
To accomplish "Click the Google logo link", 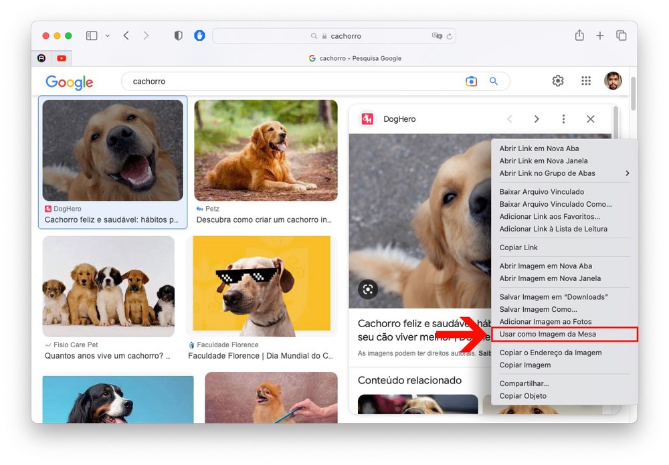I will pos(70,82).
